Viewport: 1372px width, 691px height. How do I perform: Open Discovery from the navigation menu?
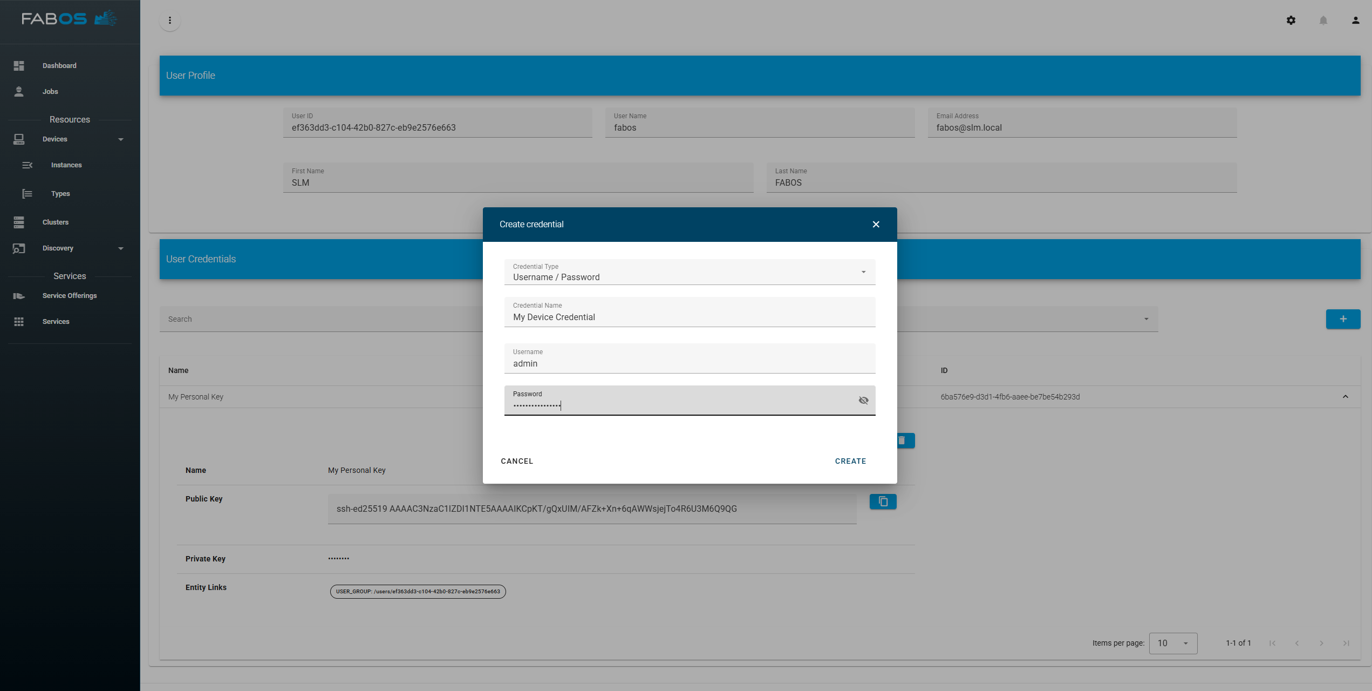58,248
